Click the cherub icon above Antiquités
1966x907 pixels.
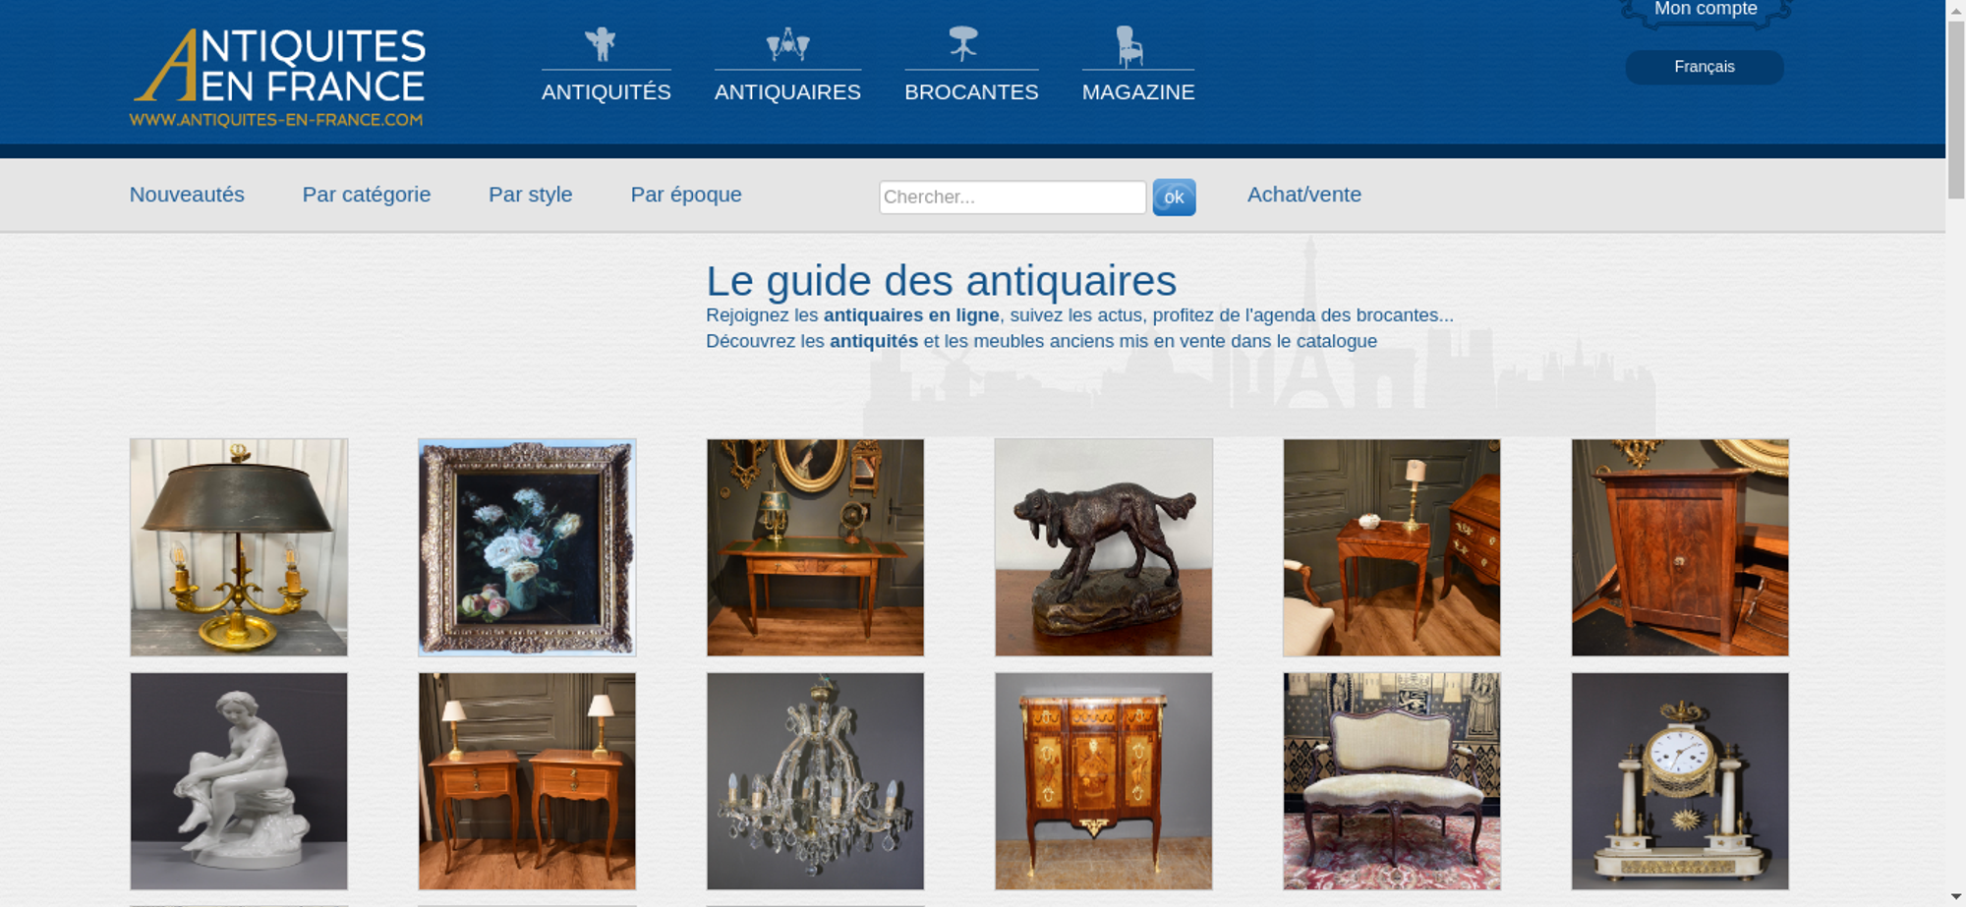click(601, 44)
